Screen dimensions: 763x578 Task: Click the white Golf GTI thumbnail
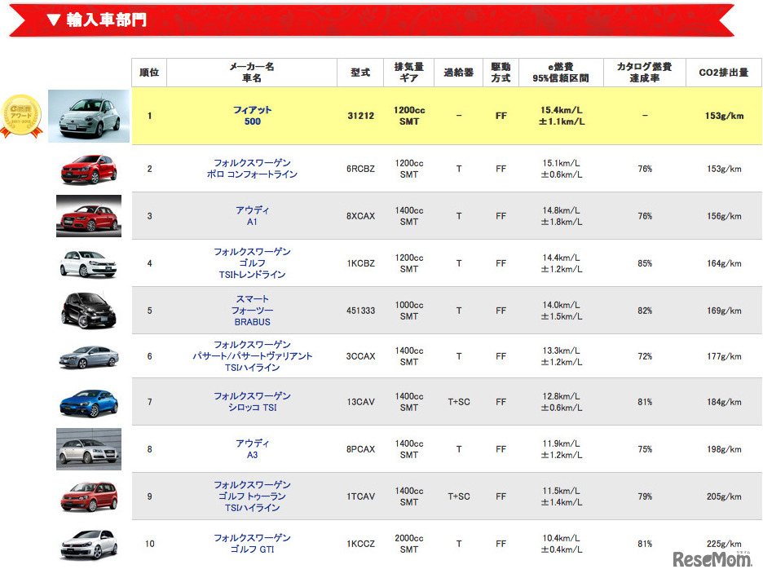89,544
